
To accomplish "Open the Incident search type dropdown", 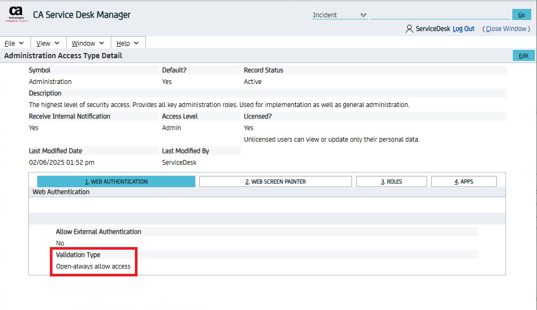I will coord(340,15).
